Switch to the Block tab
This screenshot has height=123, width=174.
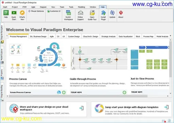[x=138, y=36]
